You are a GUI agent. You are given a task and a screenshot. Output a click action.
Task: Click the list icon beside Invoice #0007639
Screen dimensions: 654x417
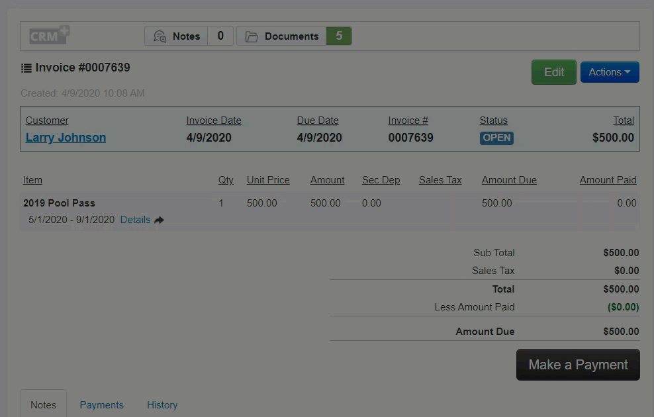pyautogui.click(x=26, y=68)
